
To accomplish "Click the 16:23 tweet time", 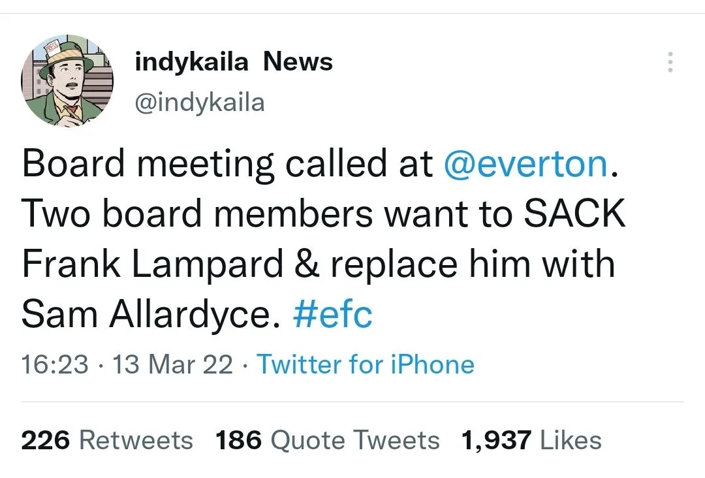I will point(54,364).
